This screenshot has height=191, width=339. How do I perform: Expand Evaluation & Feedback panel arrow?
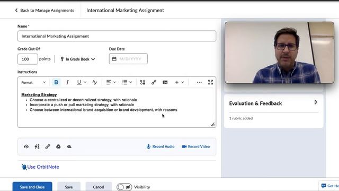point(316,102)
